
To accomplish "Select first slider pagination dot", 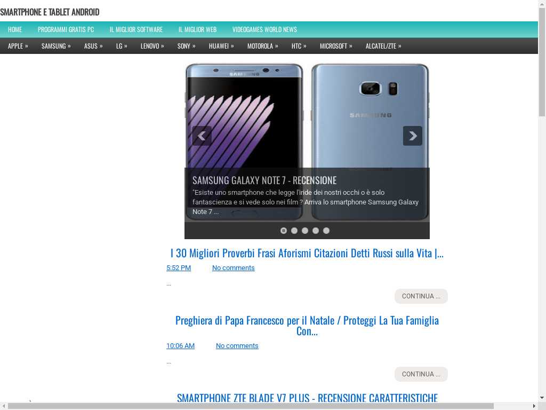I will click(x=284, y=231).
